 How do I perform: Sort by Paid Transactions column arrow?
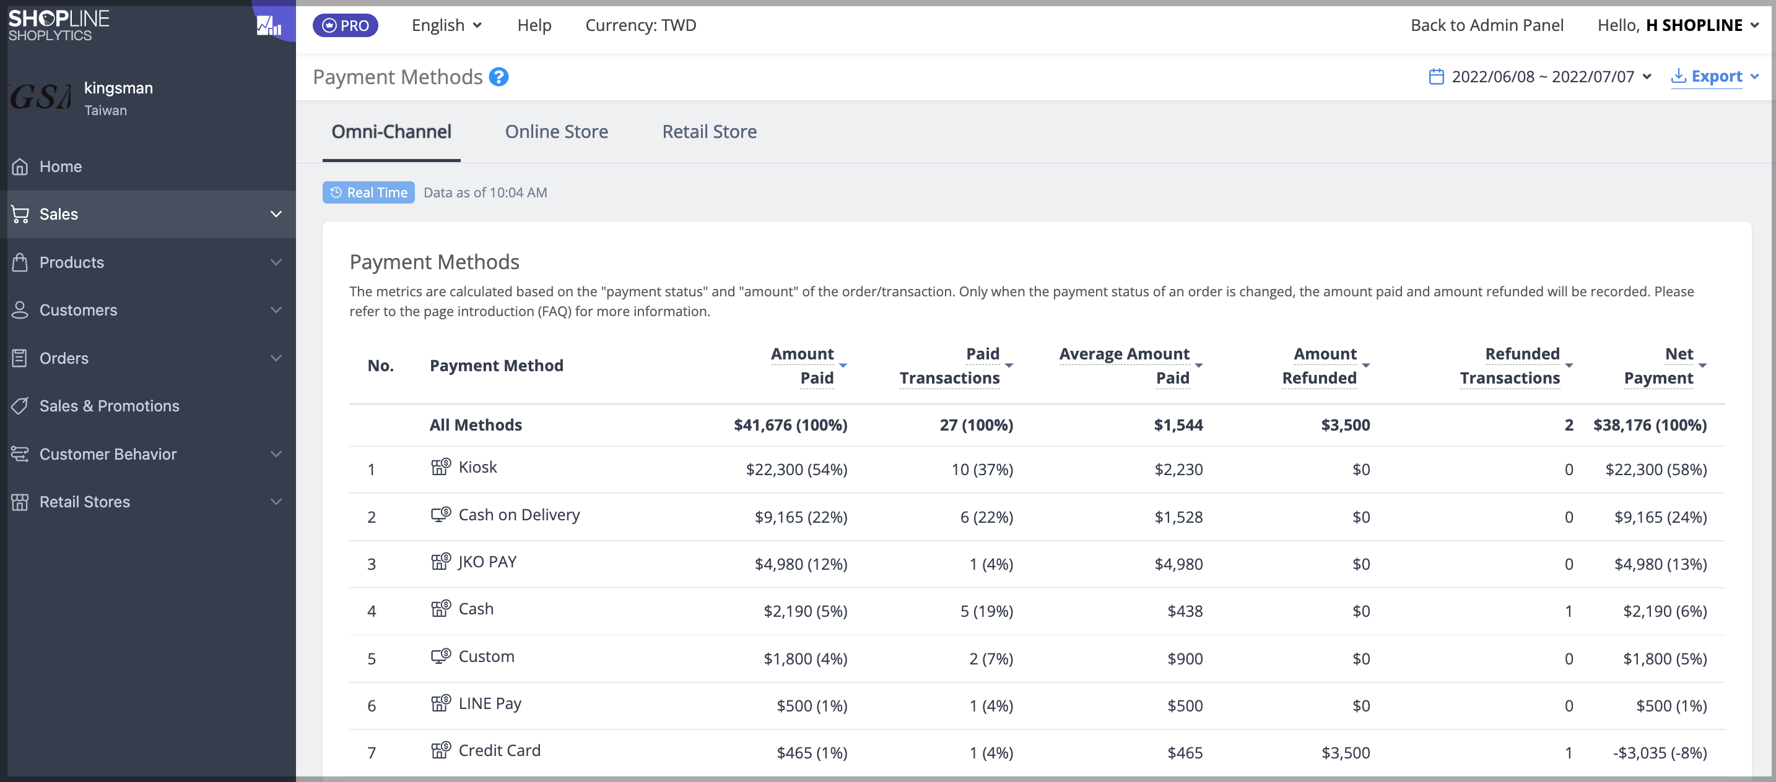[1009, 366]
